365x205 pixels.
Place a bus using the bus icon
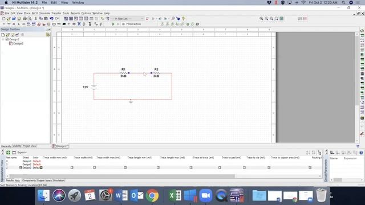tap(101, 24)
